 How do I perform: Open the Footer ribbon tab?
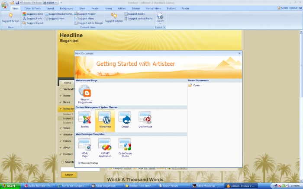pyautogui.click(x=185, y=8)
